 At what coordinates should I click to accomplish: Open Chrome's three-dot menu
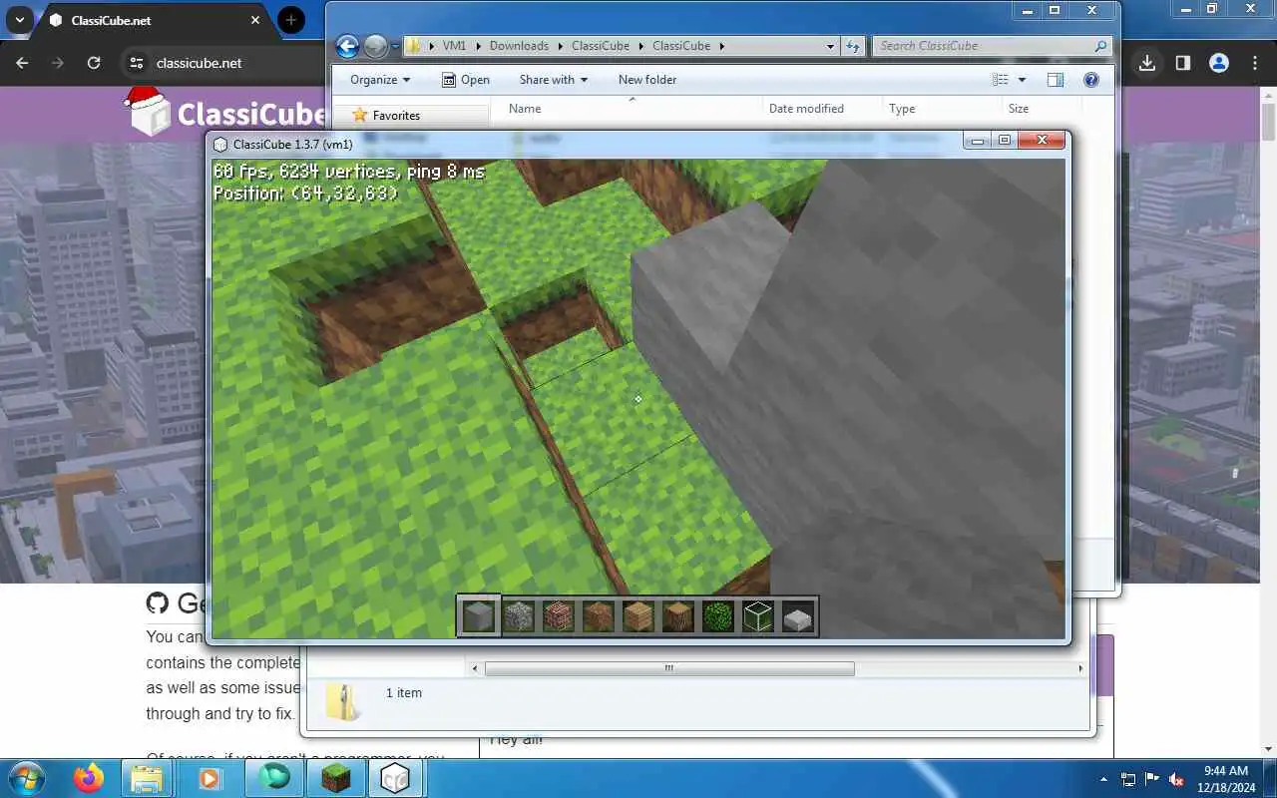1255,63
